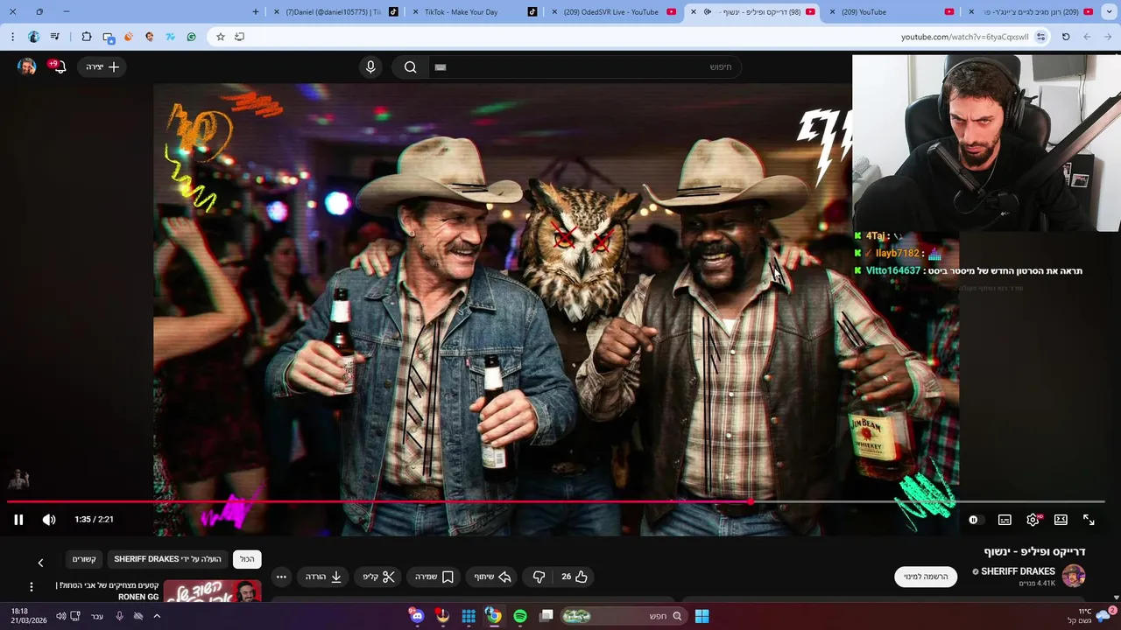Like the video with thumbs up
The width and height of the screenshot is (1121, 630).
pyautogui.click(x=574, y=577)
